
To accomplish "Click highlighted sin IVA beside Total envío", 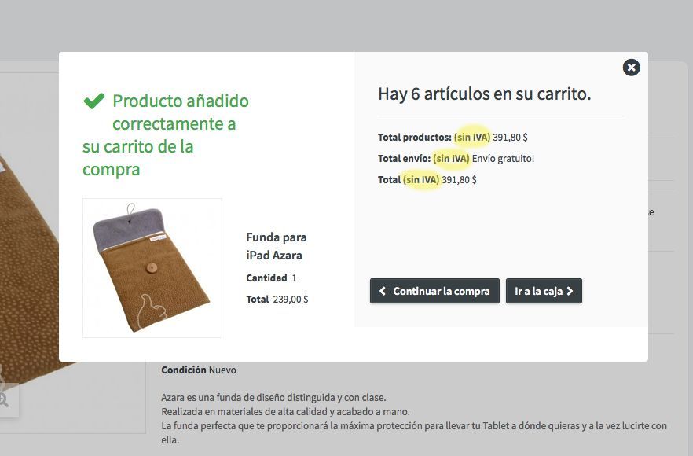I will (451, 158).
